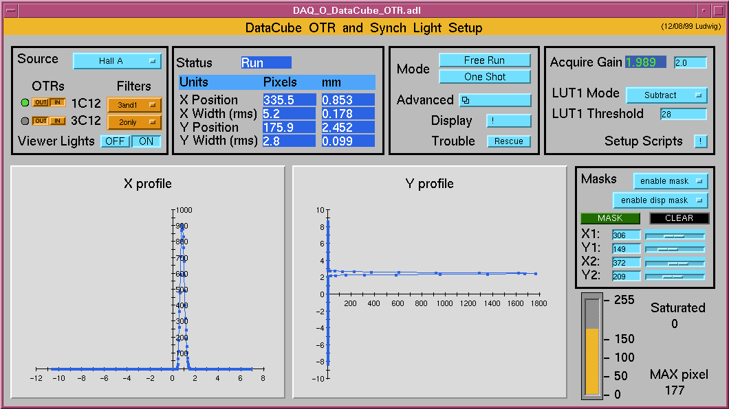Click the green MASK button
Image resolution: width=729 pixels, height=409 pixels.
click(610, 218)
